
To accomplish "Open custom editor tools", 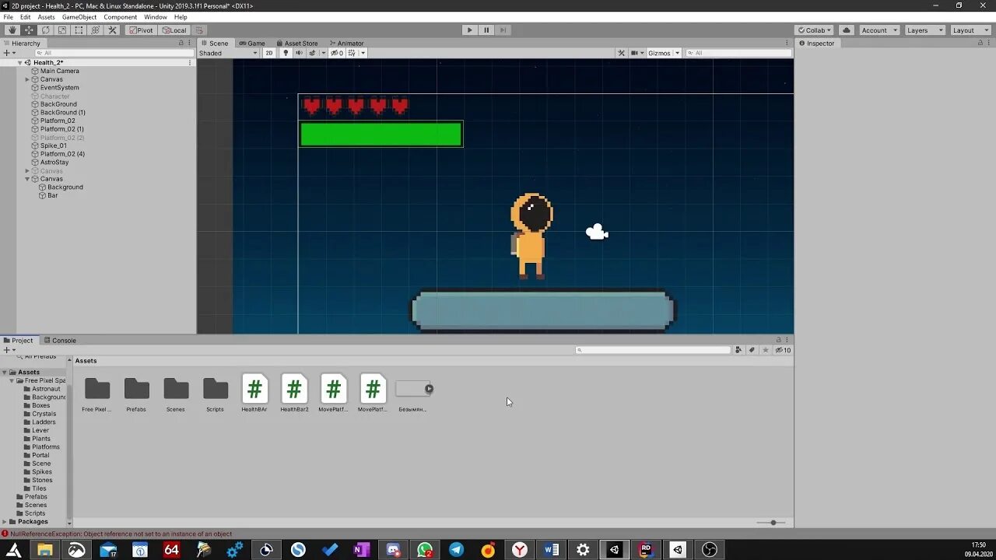I will [112, 30].
